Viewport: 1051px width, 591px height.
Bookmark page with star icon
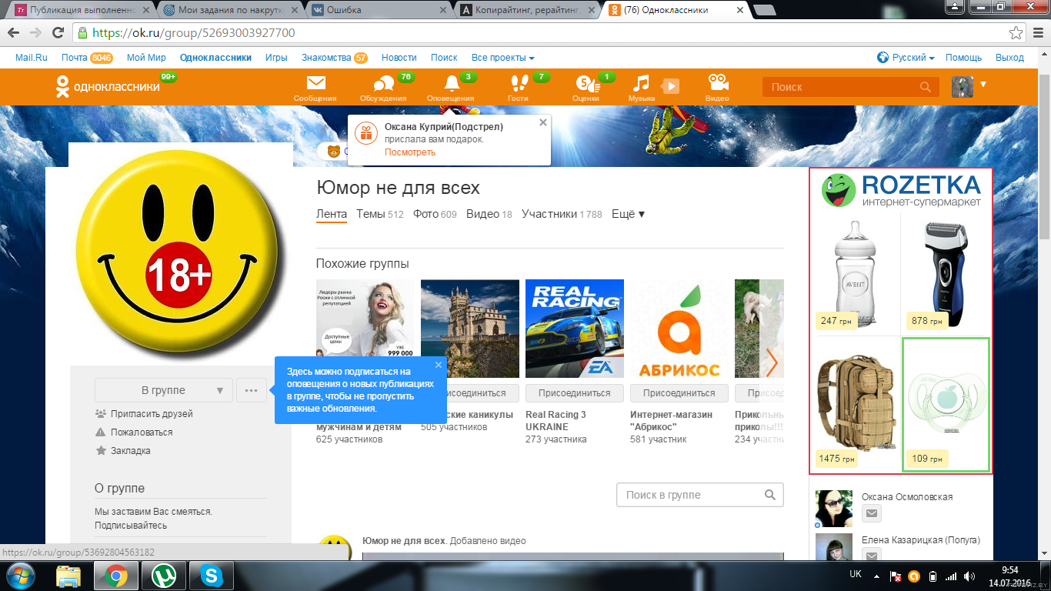click(x=1016, y=33)
